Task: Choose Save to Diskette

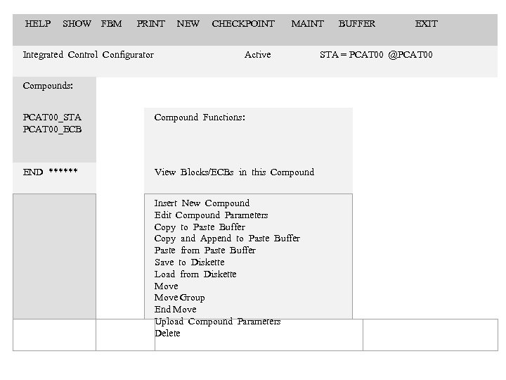Action: (x=189, y=262)
